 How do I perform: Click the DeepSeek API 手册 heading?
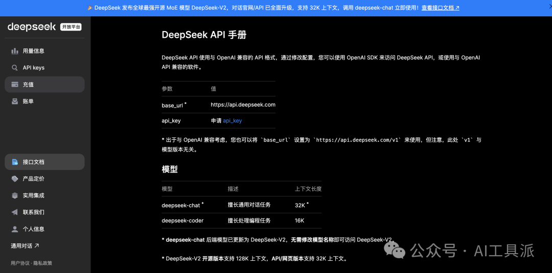tap(204, 35)
